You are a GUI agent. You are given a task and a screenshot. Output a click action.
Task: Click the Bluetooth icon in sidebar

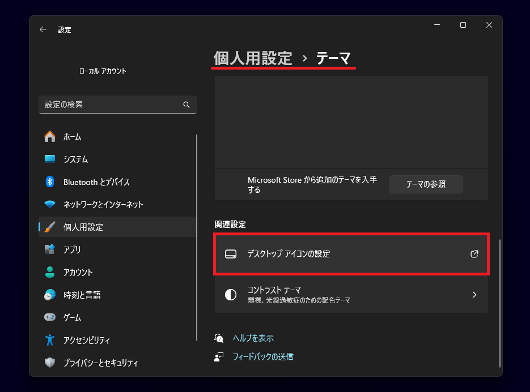point(50,182)
